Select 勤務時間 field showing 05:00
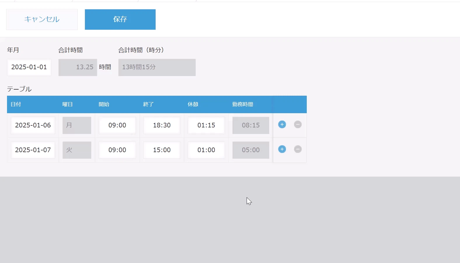Viewport: 460px width, 263px height. (251, 150)
